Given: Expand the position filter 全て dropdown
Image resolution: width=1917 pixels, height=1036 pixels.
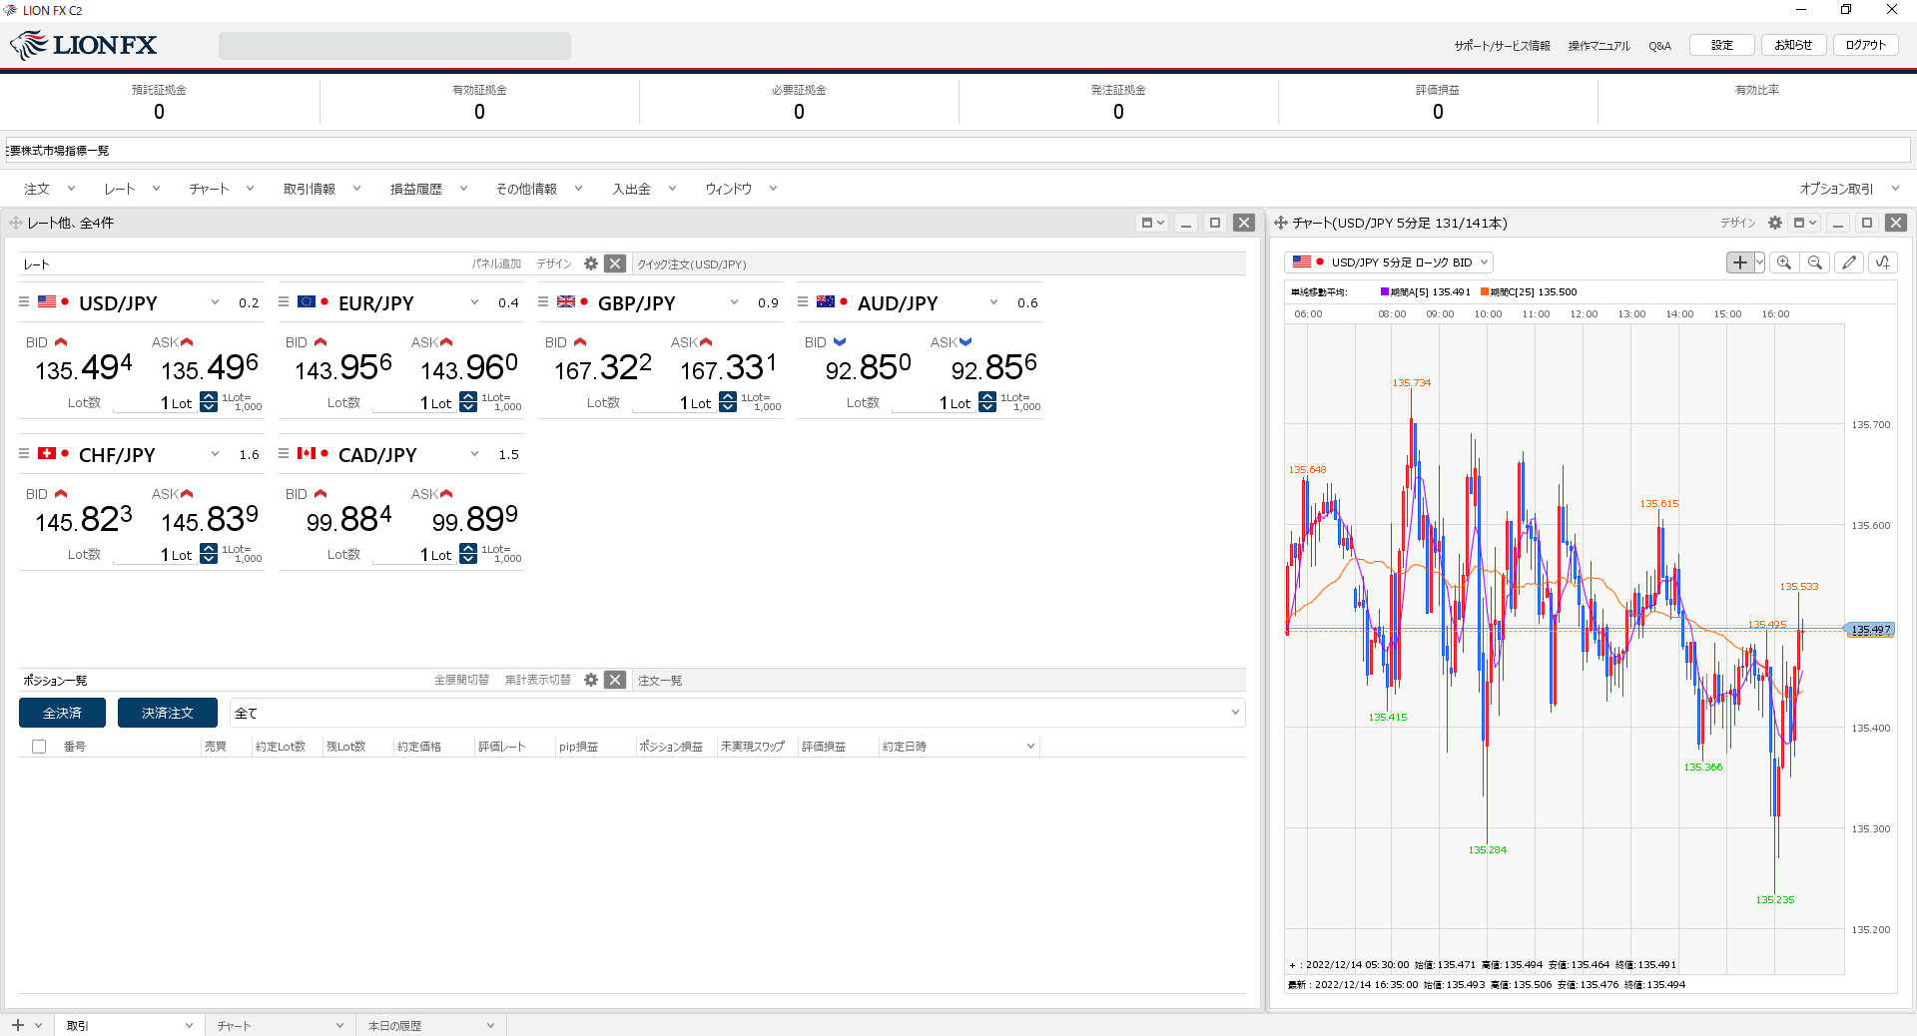Looking at the screenshot, I should [1235, 713].
